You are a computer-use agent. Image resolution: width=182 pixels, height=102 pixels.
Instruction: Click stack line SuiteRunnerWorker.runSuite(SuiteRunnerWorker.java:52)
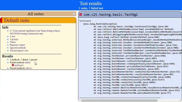(137, 72)
